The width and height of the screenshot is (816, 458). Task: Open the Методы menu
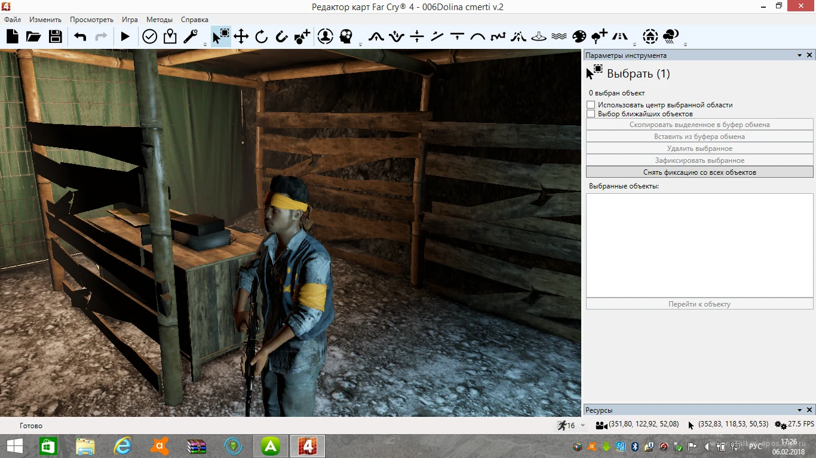(159, 20)
